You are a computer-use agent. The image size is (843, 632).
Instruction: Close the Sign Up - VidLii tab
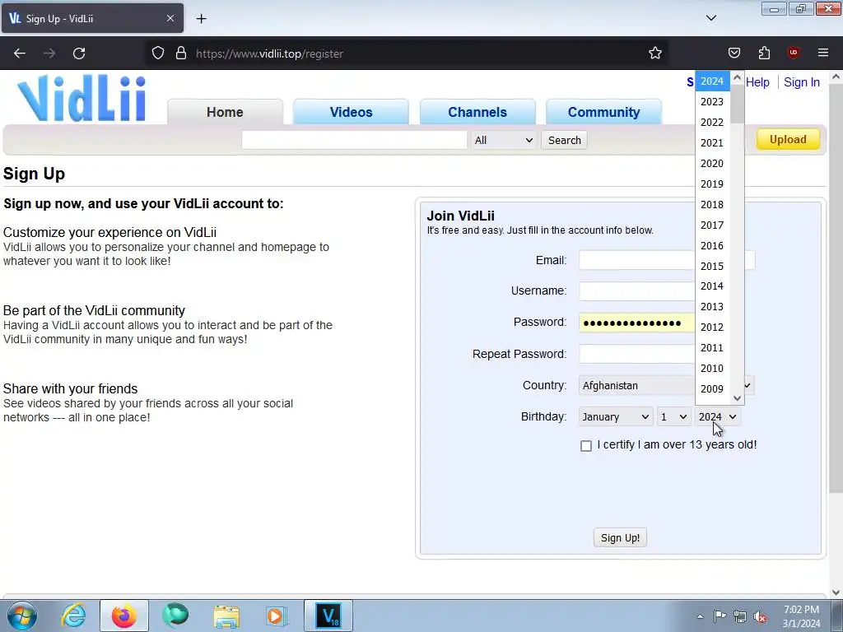tap(170, 18)
